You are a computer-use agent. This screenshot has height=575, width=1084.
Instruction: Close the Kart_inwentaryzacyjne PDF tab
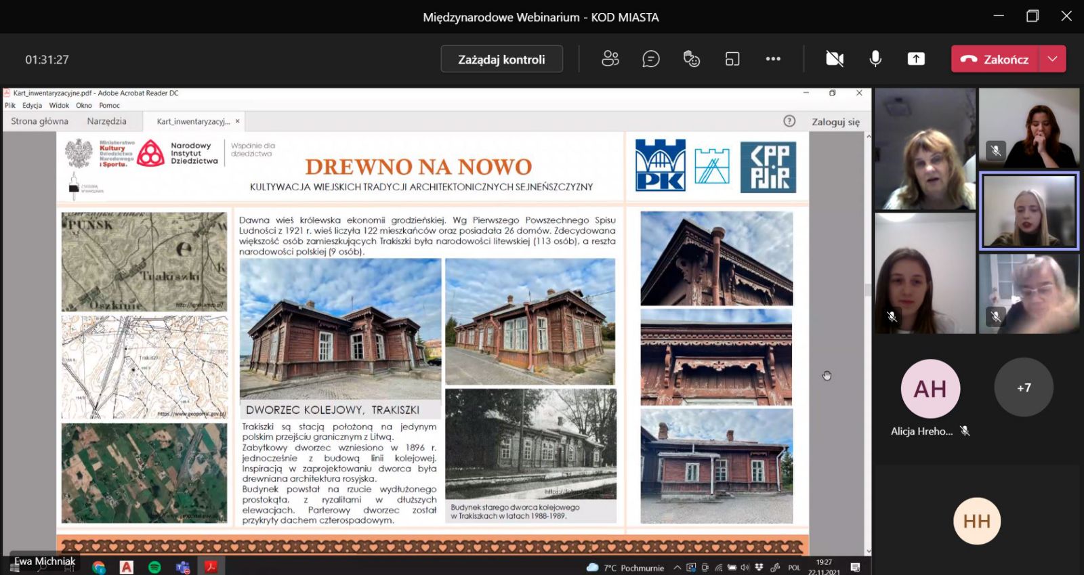pos(238,121)
